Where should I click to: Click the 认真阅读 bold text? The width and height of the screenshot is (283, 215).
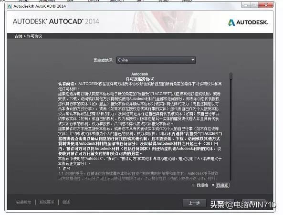68,84
